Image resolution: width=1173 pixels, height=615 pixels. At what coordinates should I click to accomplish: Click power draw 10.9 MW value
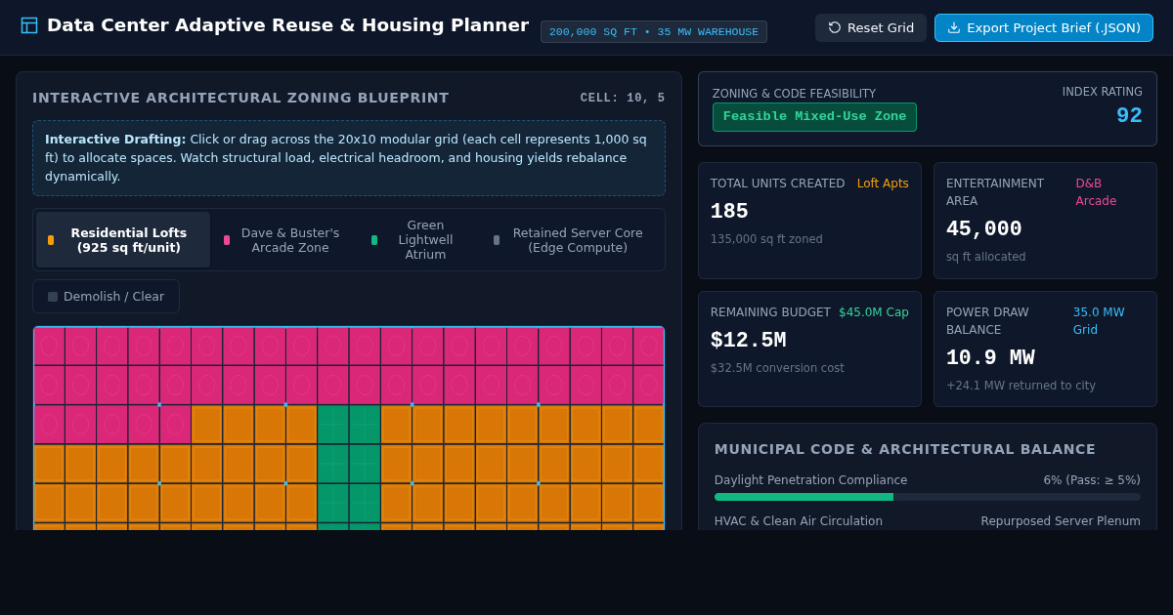(990, 358)
